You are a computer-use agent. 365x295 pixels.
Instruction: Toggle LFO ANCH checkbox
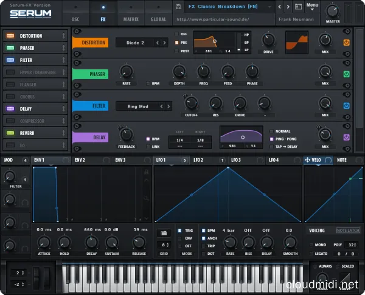point(203,238)
